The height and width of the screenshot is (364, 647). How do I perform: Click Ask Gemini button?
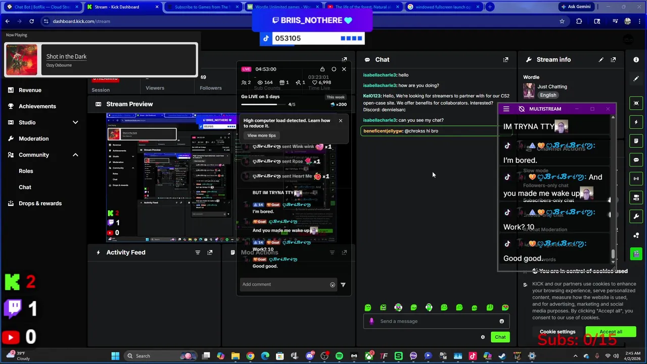(576, 7)
